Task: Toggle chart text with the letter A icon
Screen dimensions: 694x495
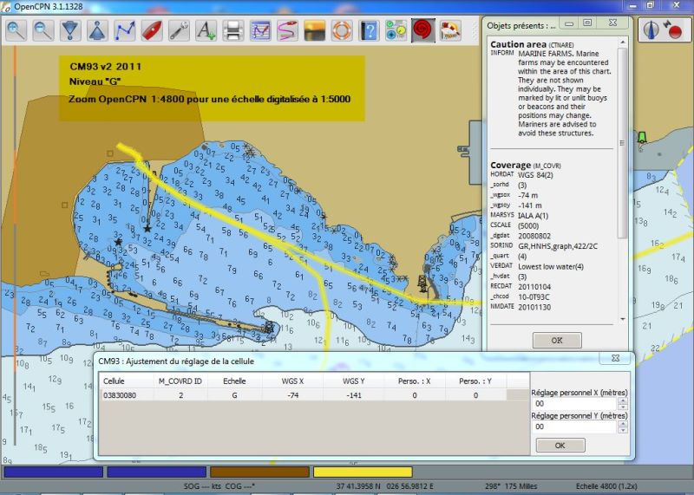Action: point(206,30)
